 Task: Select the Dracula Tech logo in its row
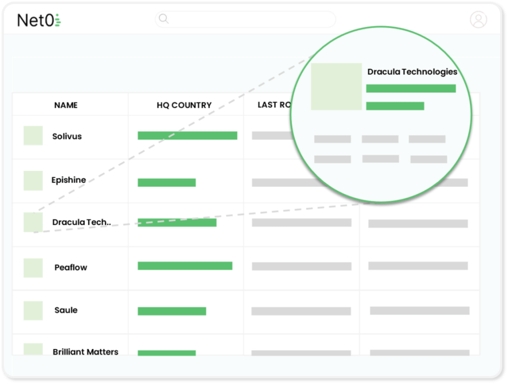click(x=33, y=222)
